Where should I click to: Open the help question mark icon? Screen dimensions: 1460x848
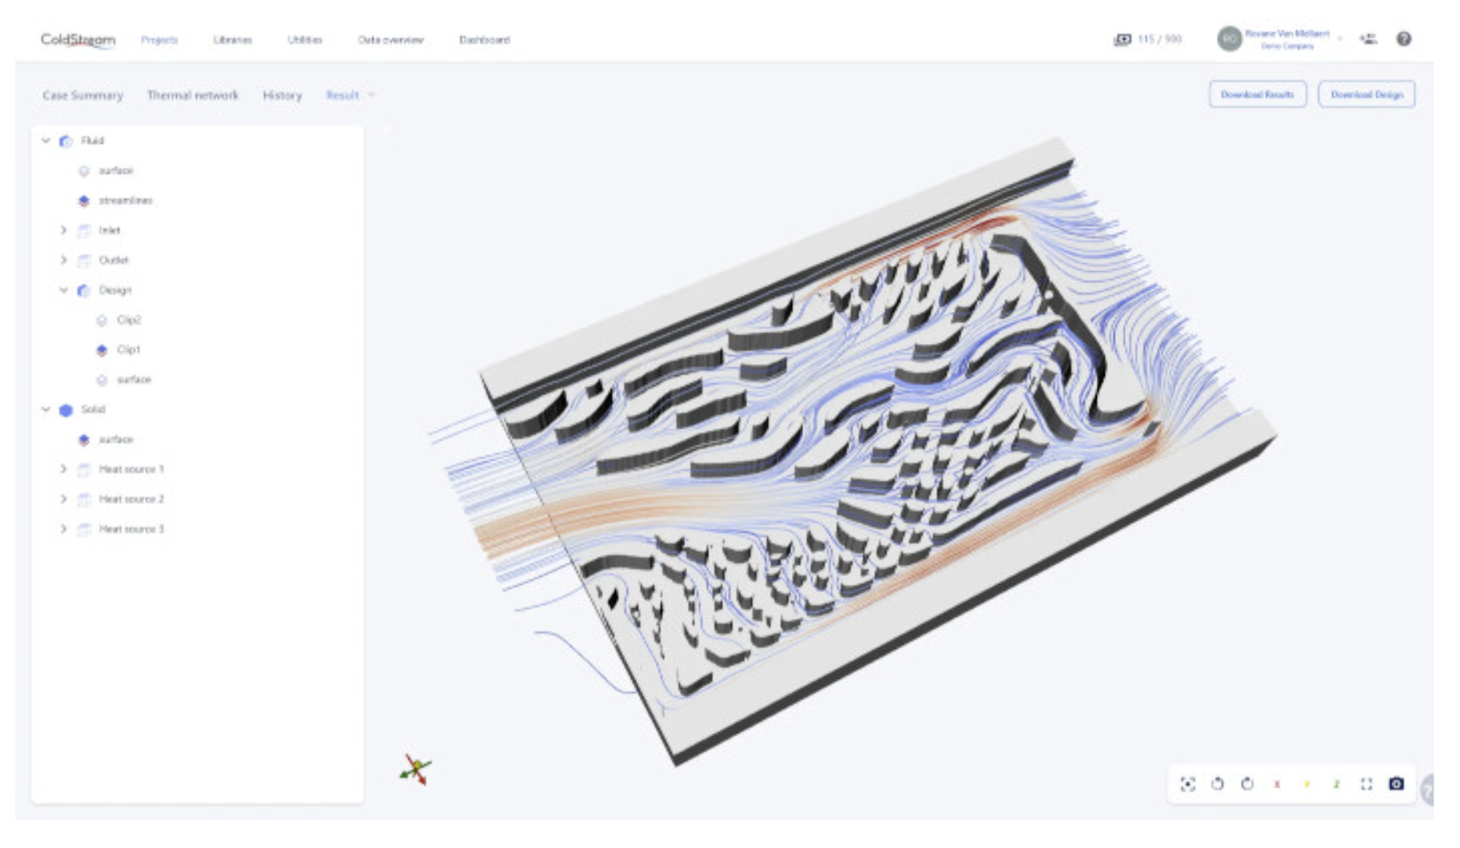click(x=1404, y=39)
